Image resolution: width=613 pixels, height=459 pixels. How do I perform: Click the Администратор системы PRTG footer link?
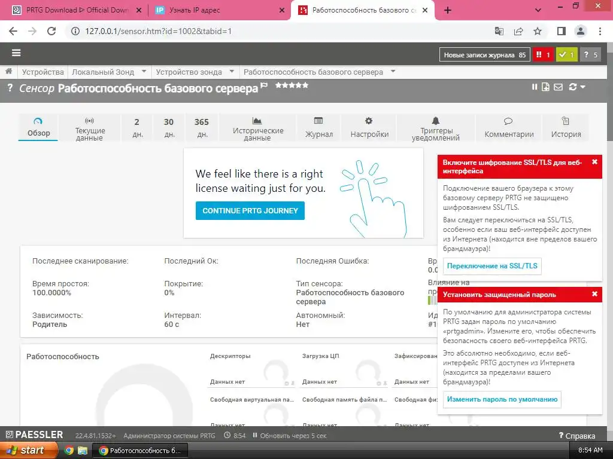[x=169, y=436]
